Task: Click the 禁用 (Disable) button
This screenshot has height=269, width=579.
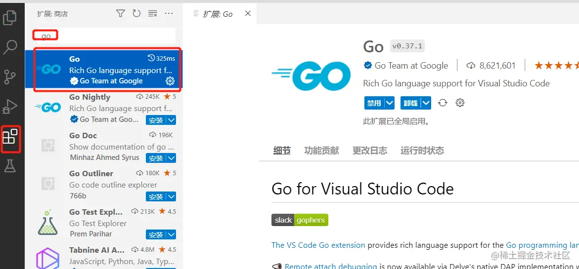Action: (374, 103)
